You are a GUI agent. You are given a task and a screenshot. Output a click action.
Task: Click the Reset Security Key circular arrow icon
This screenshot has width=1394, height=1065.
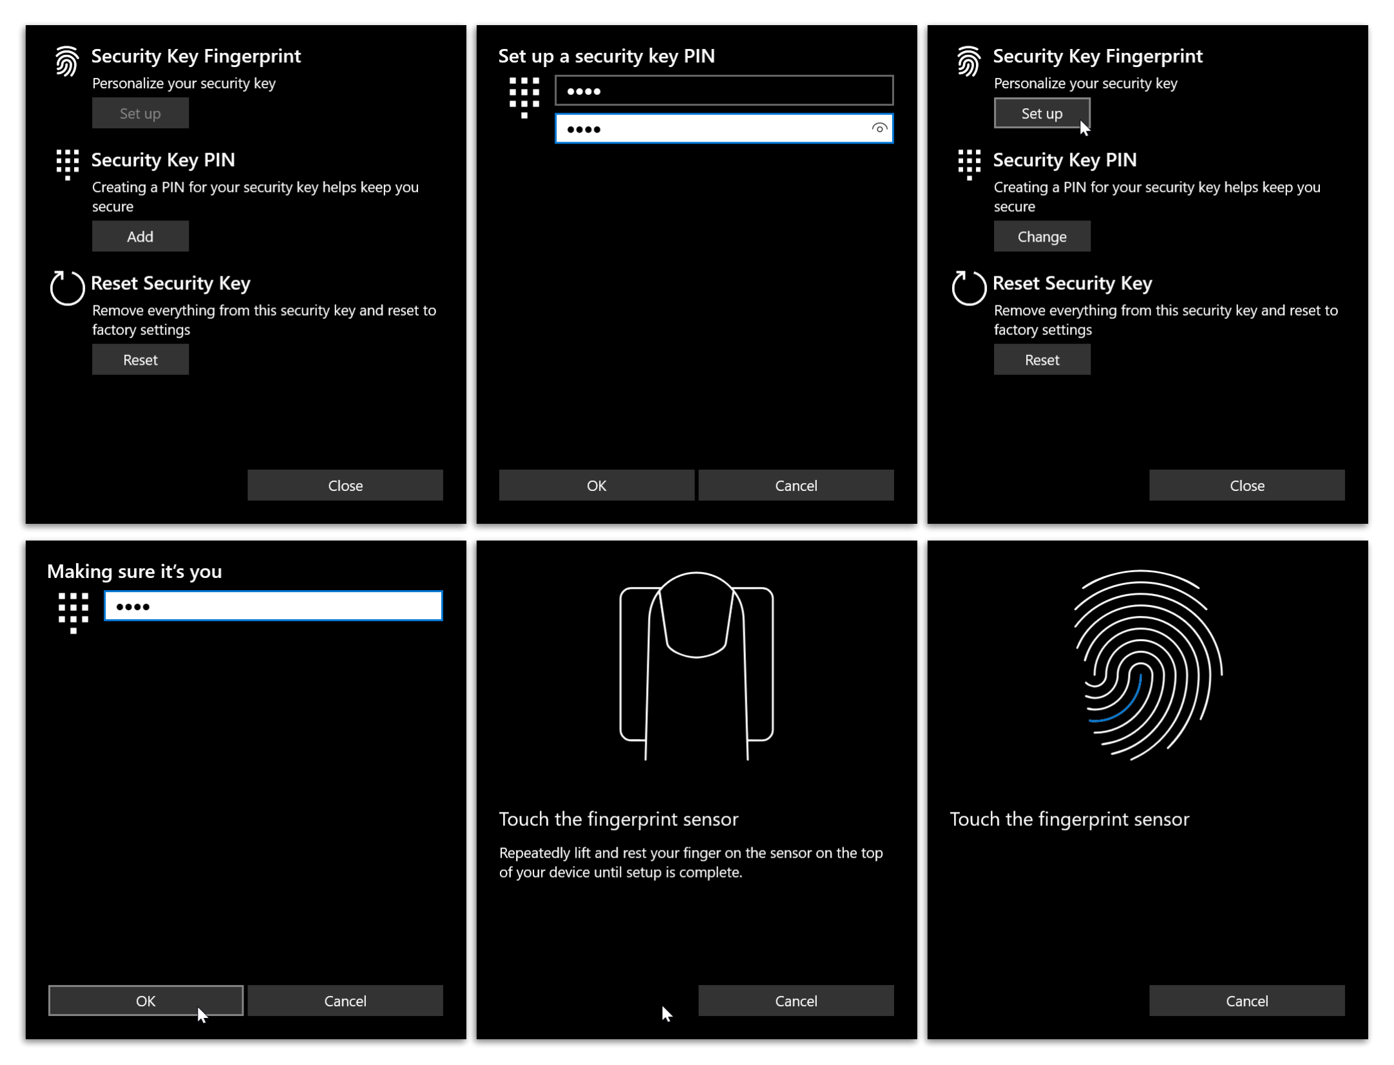pos(66,290)
